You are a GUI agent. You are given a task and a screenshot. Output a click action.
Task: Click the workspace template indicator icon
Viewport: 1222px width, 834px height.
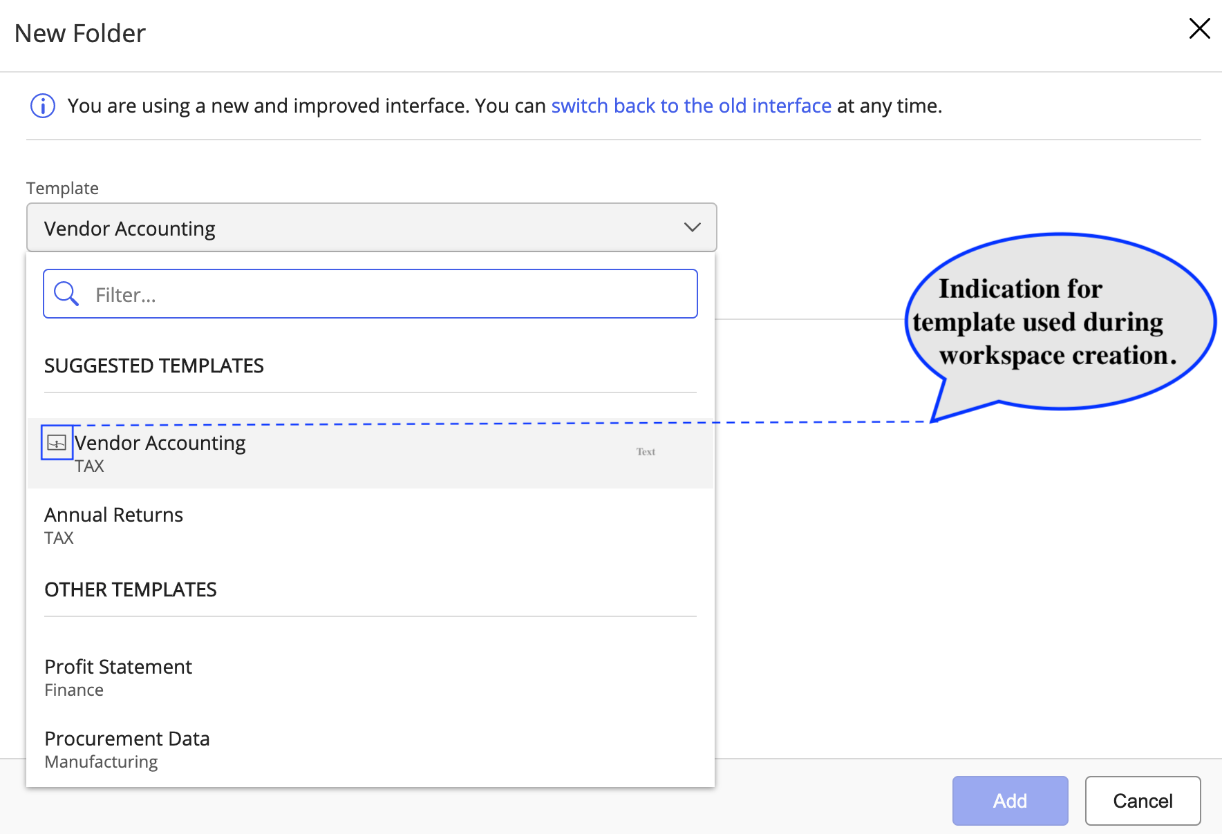click(x=57, y=443)
